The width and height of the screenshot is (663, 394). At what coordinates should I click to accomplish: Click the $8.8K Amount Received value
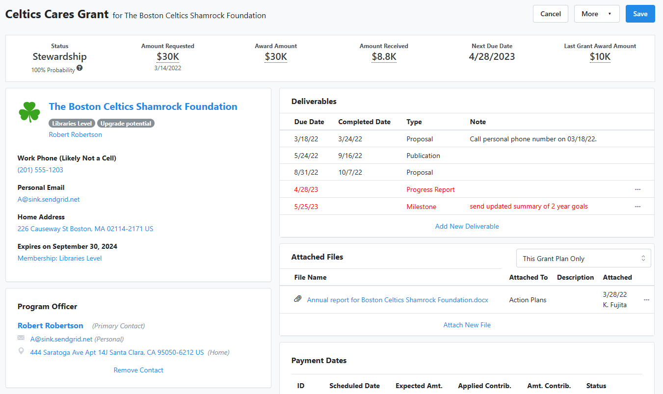click(384, 56)
